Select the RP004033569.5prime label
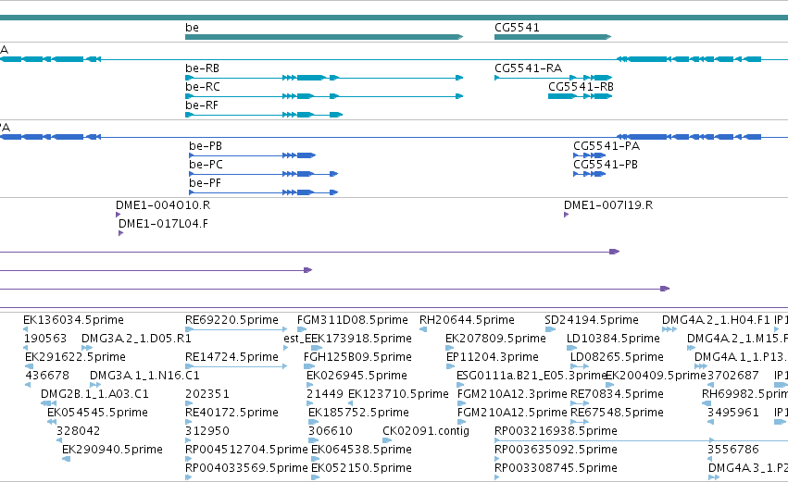Viewport: 788px width, 482px height. click(246, 469)
